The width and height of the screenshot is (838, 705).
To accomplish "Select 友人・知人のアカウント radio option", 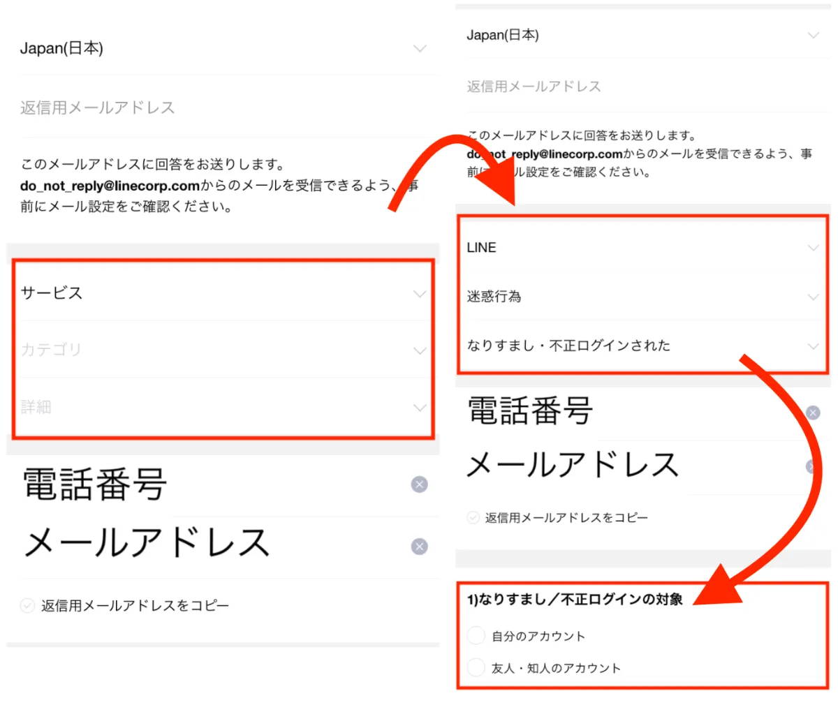I will [476, 668].
